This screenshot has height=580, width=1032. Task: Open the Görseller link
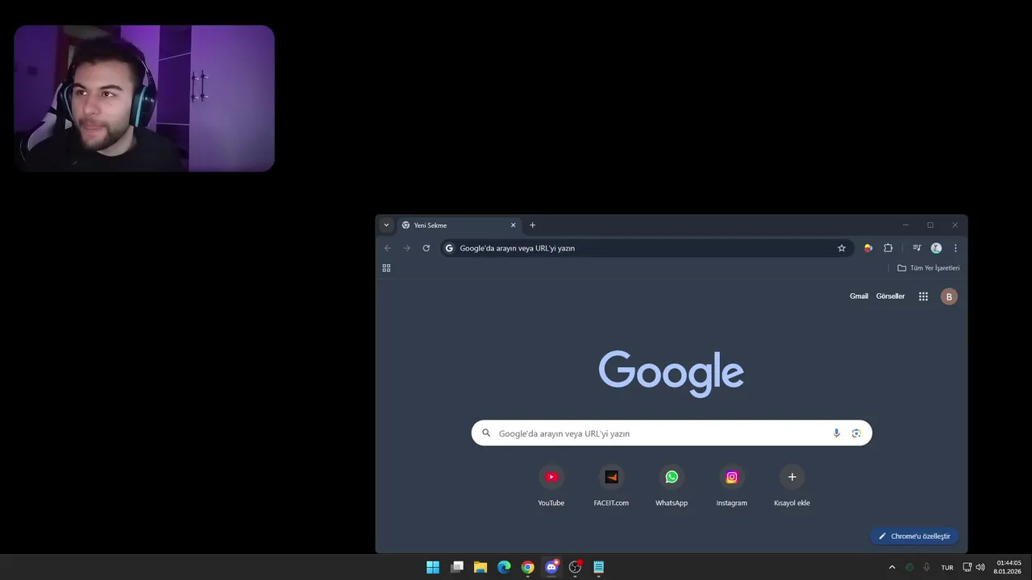(x=890, y=296)
